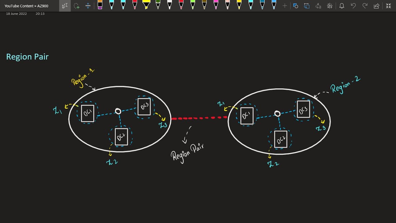Open YouTube Content » AZ900 breadcrumb

pos(26,6)
